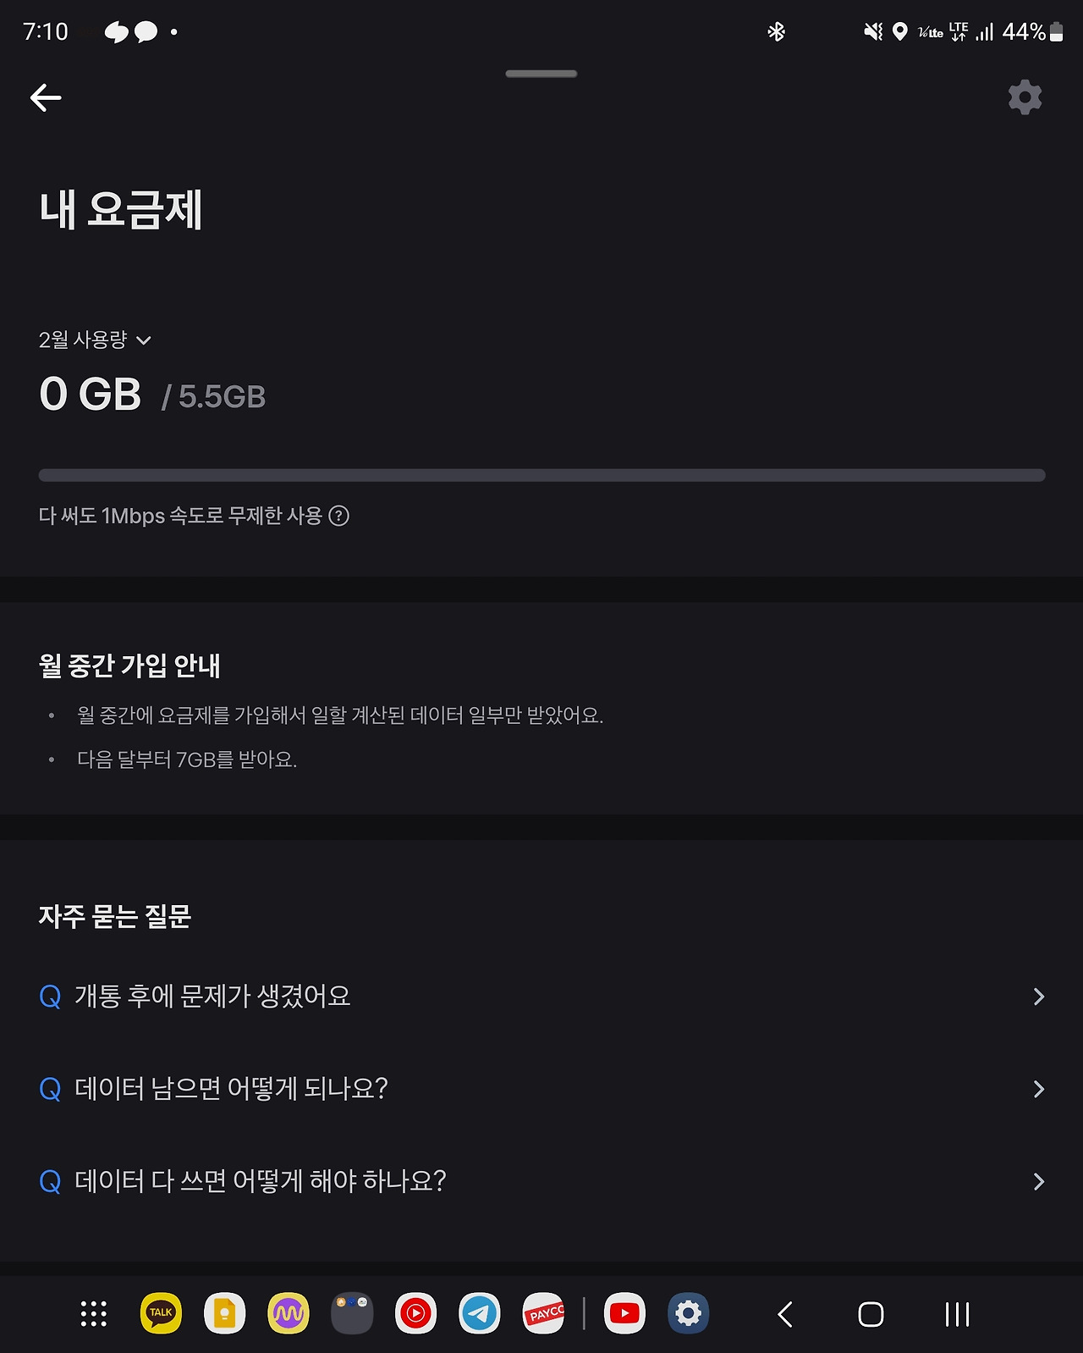Open plan settings via gear icon
This screenshot has width=1083, height=1353.
pos(1025,97)
